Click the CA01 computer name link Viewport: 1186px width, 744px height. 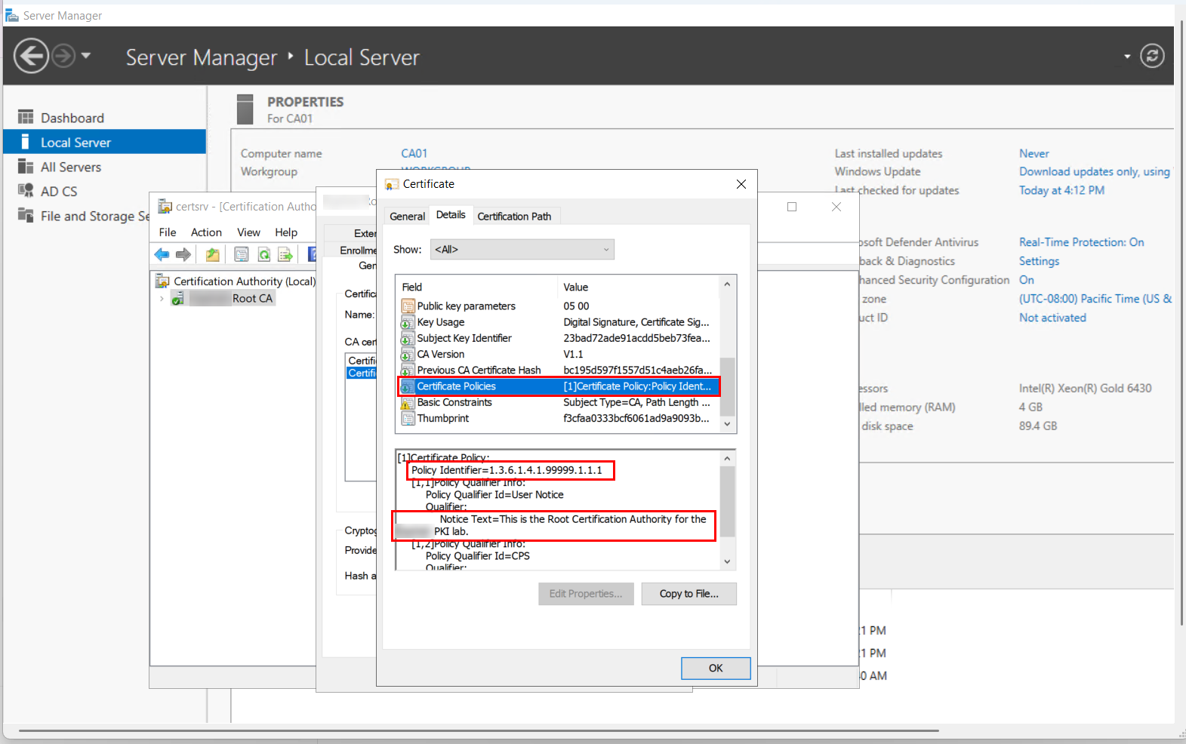point(414,153)
